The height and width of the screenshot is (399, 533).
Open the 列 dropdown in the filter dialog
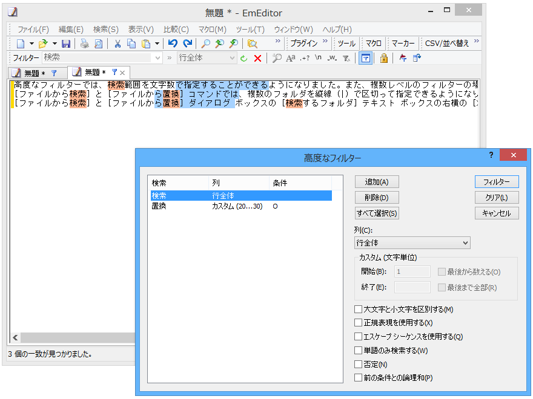[412, 242]
